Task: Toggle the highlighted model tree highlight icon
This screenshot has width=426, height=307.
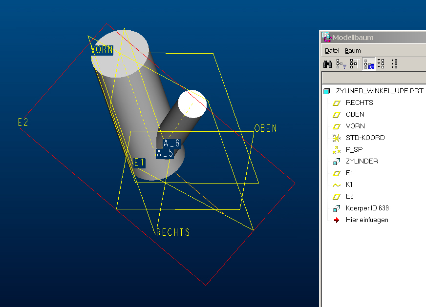Action: [x=369, y=64]
